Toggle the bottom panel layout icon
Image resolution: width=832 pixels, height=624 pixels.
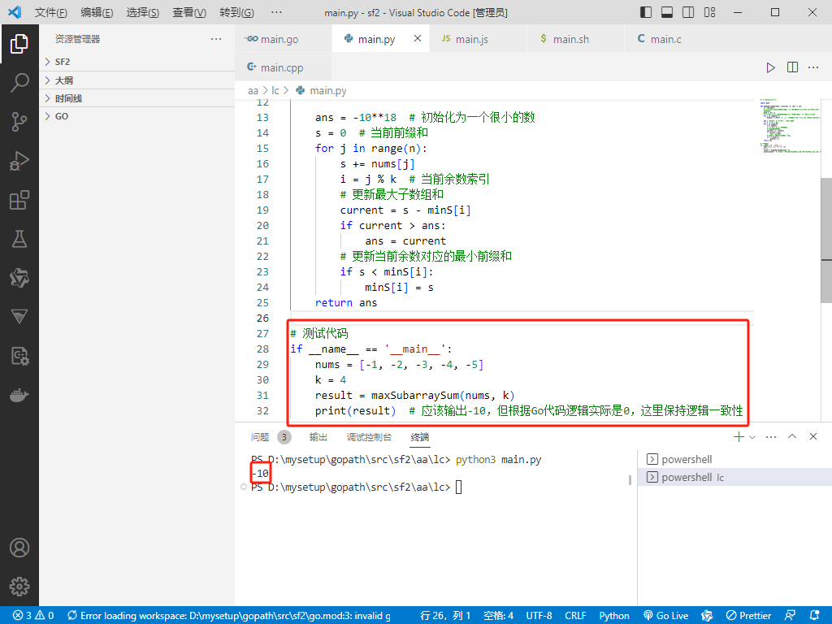[667, 12]
